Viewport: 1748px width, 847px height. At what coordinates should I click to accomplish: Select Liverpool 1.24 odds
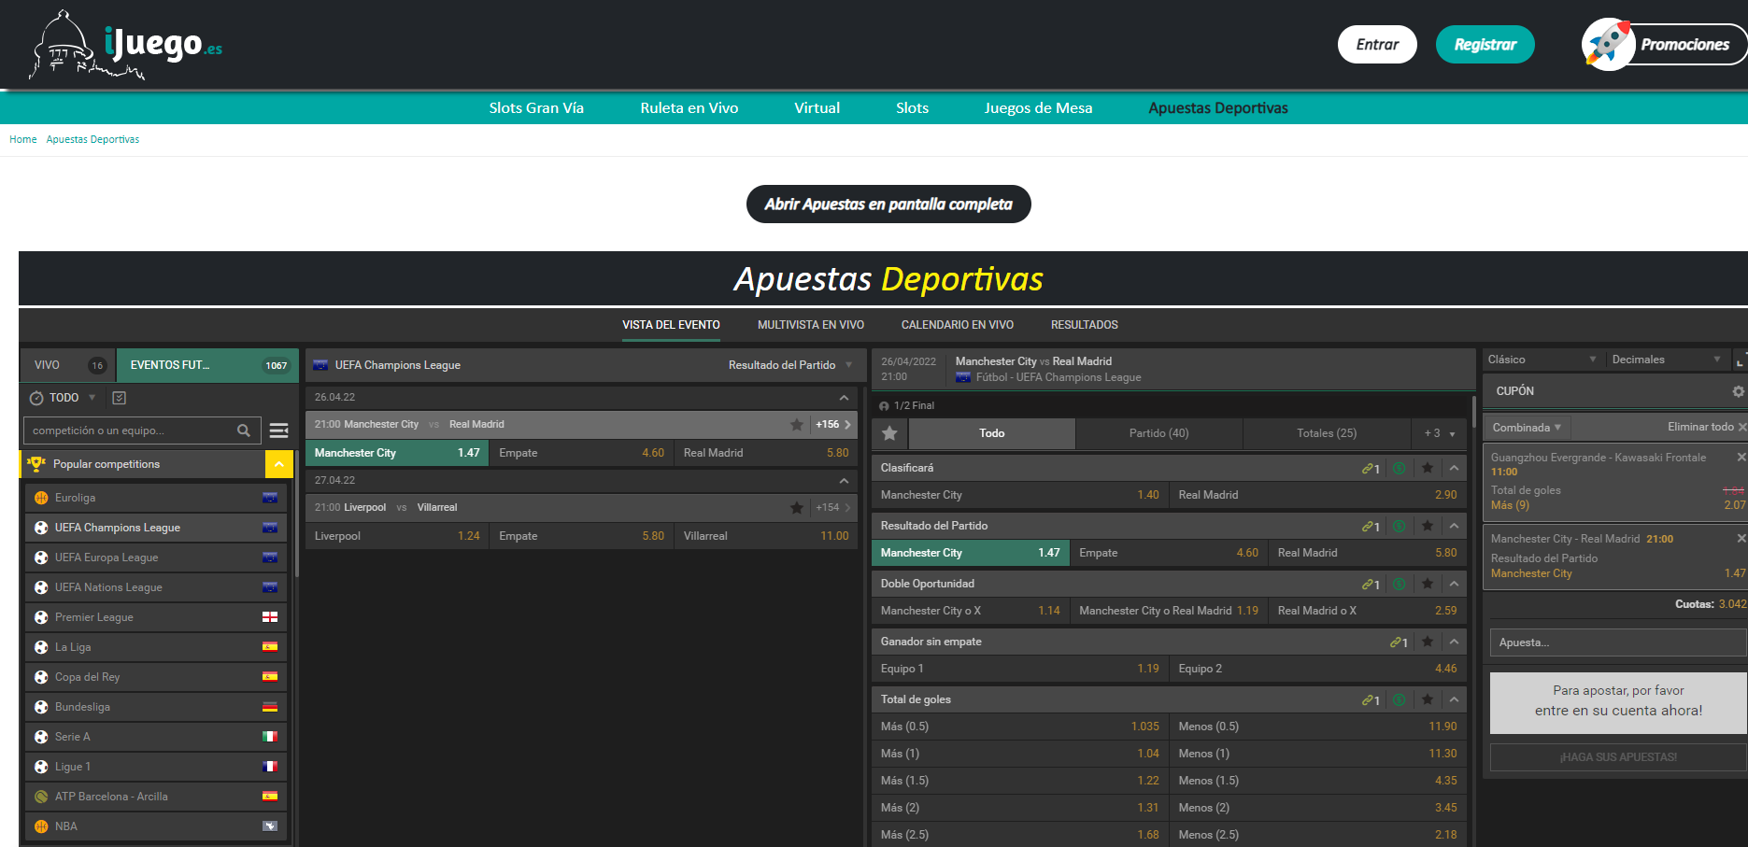[397, 536]
